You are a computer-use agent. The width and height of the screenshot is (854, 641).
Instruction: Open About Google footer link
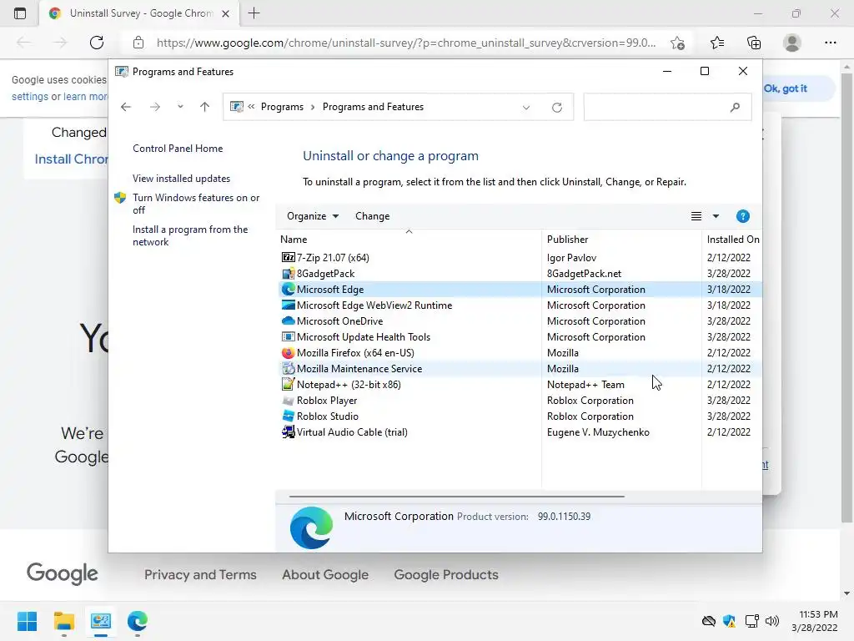pos(325,574)
